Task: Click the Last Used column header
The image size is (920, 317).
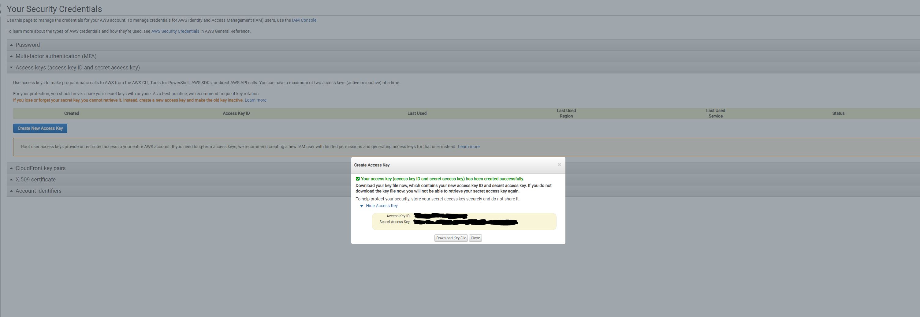Action: coord(417,114)
